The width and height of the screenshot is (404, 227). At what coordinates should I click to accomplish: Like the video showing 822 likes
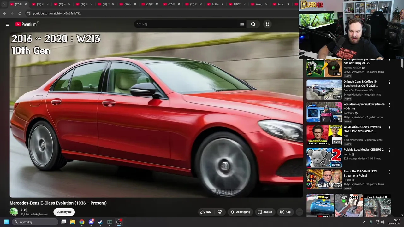click(x=205, y=212)
